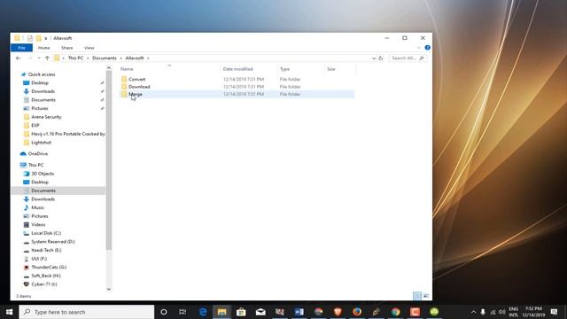This screenshot has width=567, height=319.
Task: Open the Home ribbon tab
Action: pos(43,48)
